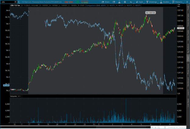Click scrollbar right arrow

point(149,127)
